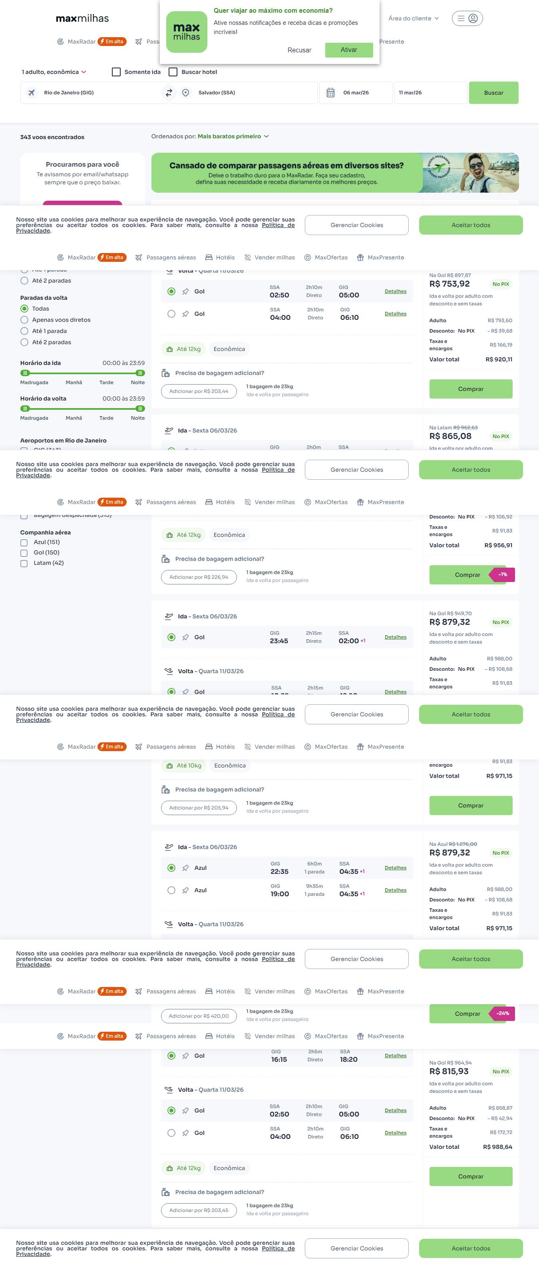The height and width of the screenshot is (1268, 539).
Task: Click the calendar icon beside departure date
Action: [x=330, y=92]
